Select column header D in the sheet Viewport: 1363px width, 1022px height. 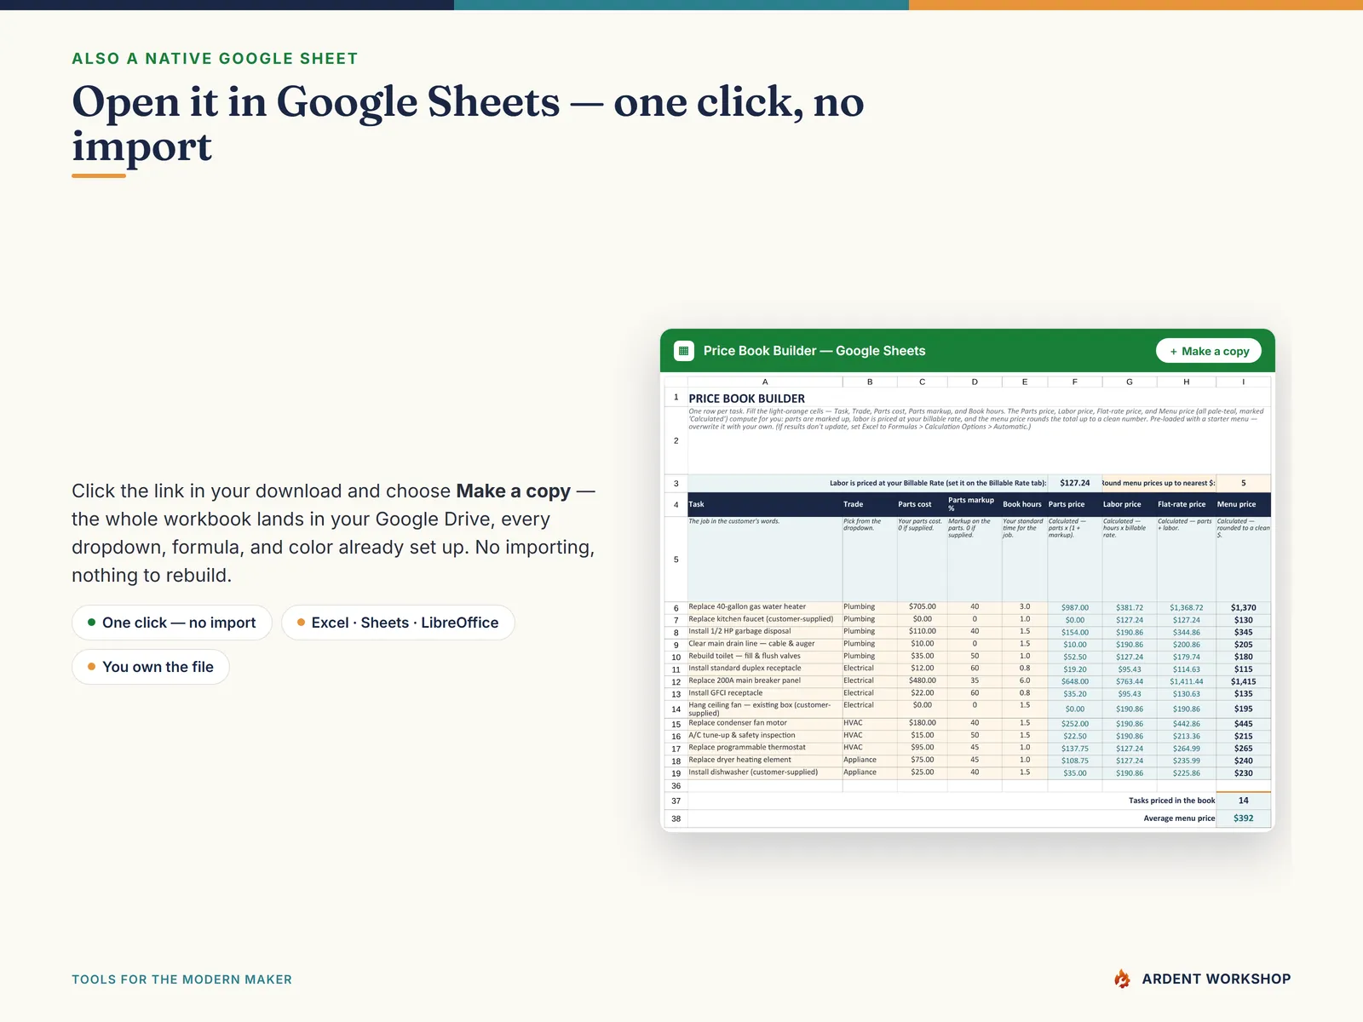coord(975,382)
